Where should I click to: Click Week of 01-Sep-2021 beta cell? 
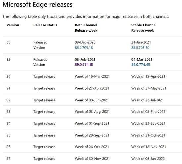[x=92, y=124]
